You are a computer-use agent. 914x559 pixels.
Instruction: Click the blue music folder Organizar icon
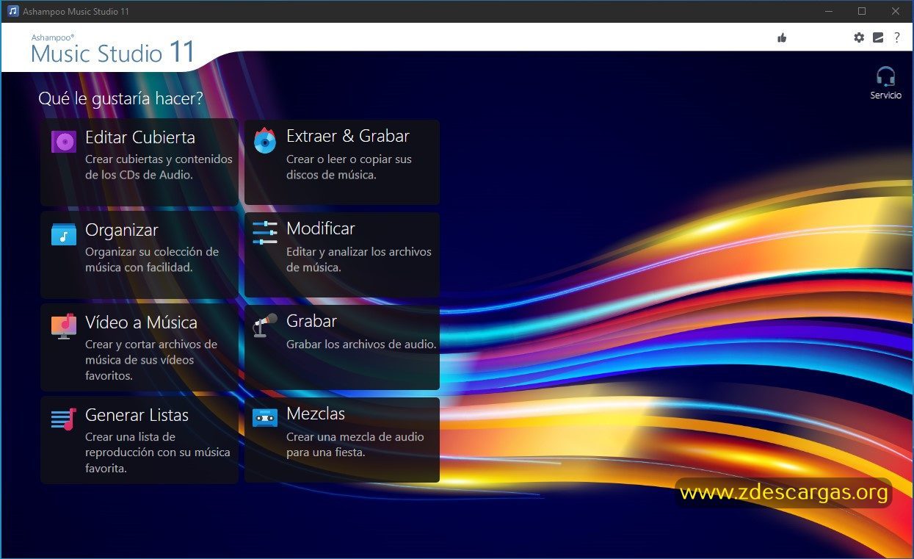(x=64, y=234)
